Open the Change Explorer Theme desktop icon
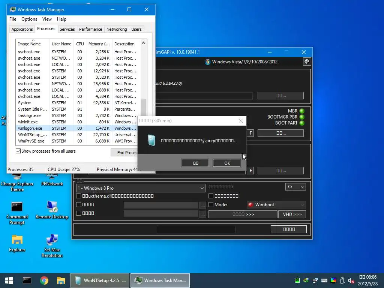Screen dimensions: 384x288 point(17,183)
